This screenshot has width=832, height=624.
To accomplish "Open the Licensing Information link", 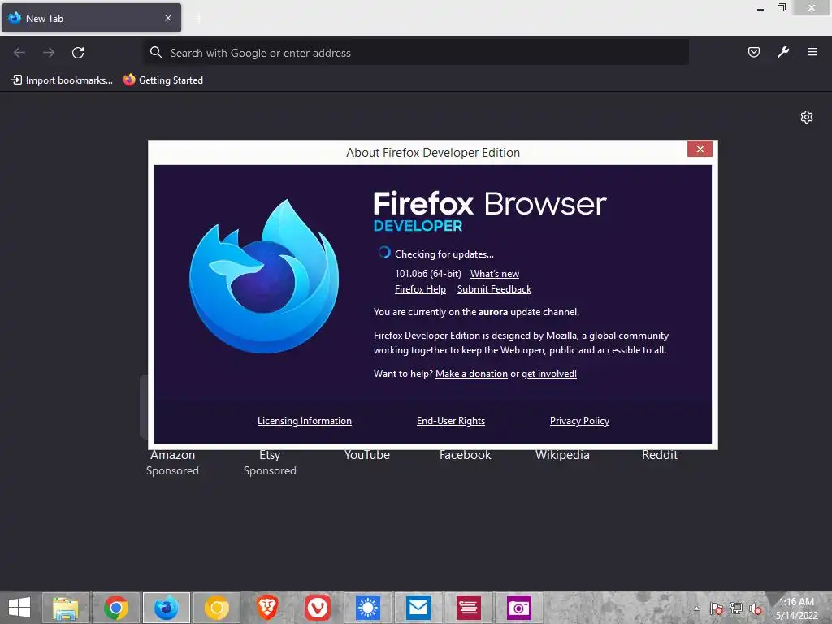I will 305,421.
